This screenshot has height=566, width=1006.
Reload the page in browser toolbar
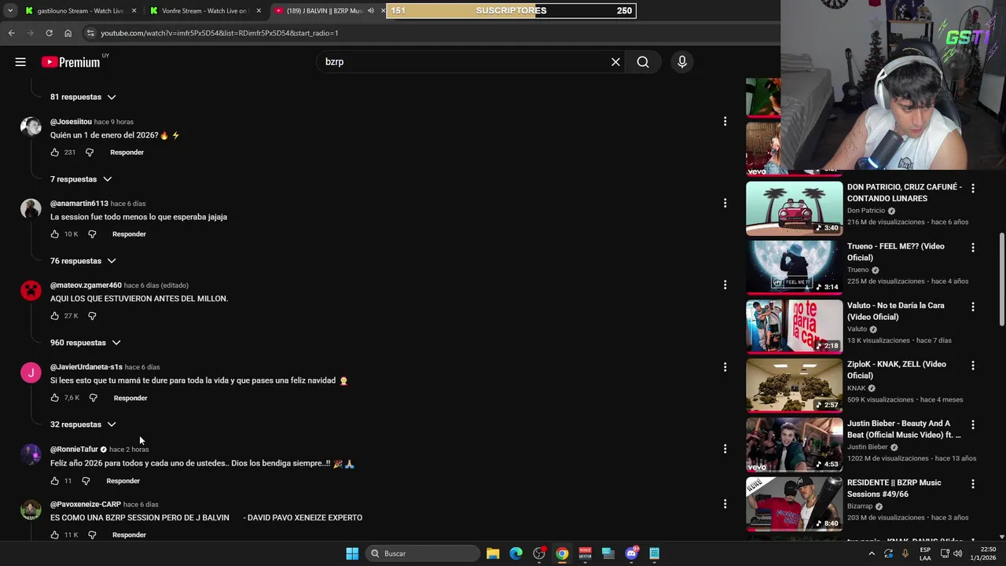tap(49, 33)
